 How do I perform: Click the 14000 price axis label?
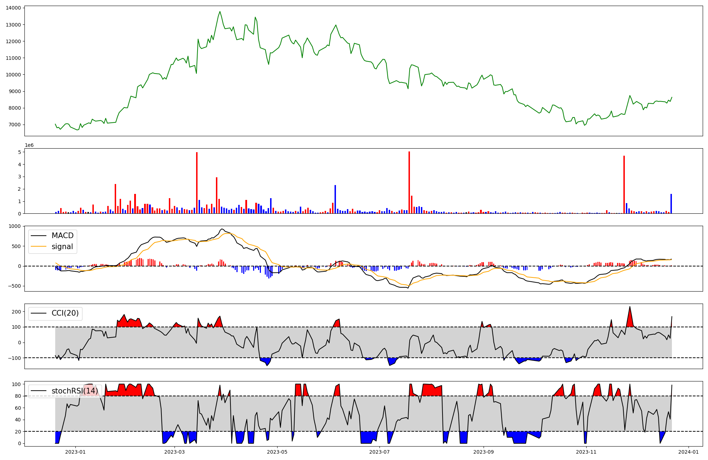click(13, 8)
